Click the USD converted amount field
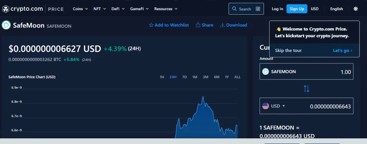This screenshot has height=144, width=367. (330, 106)
